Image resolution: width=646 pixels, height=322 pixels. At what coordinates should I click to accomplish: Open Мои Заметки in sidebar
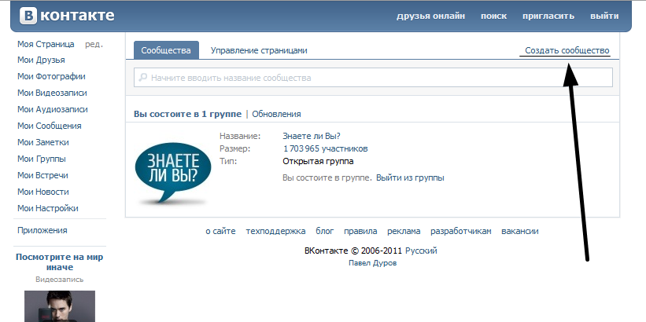(x=42, y=142)
